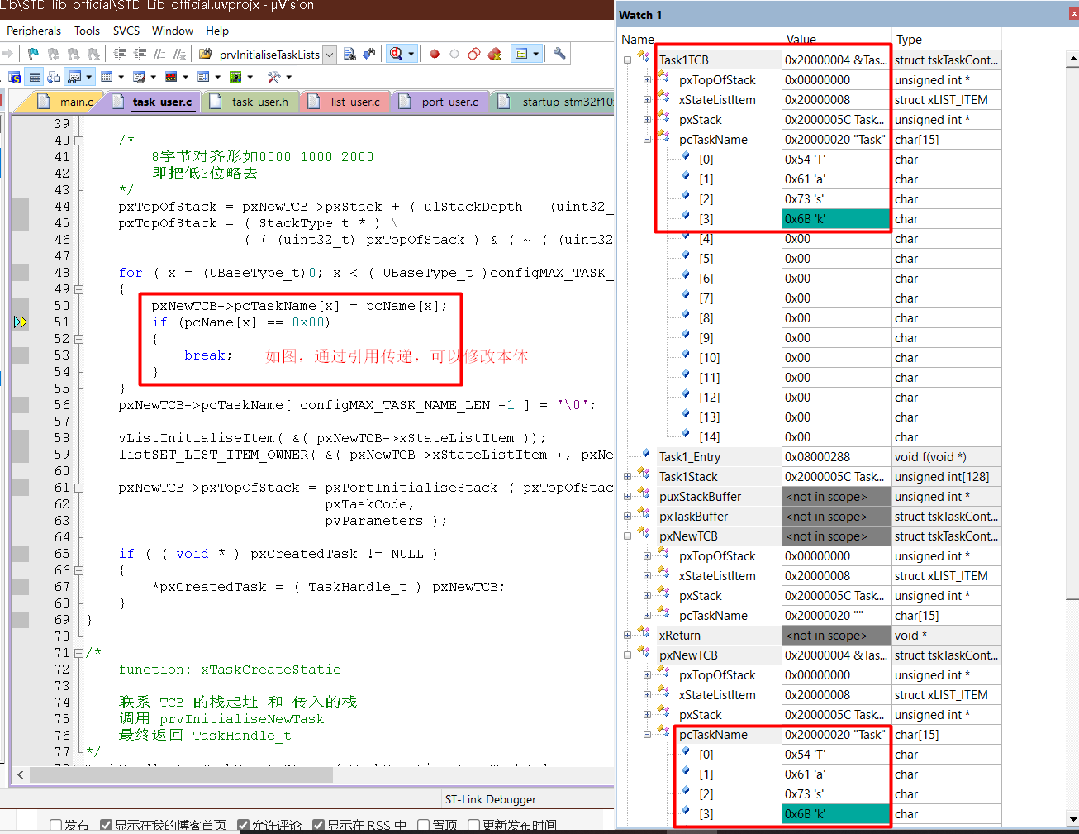
Task: Open Configuration with the wrench icon
Action: pyautogui.click(x=559, y=54)
